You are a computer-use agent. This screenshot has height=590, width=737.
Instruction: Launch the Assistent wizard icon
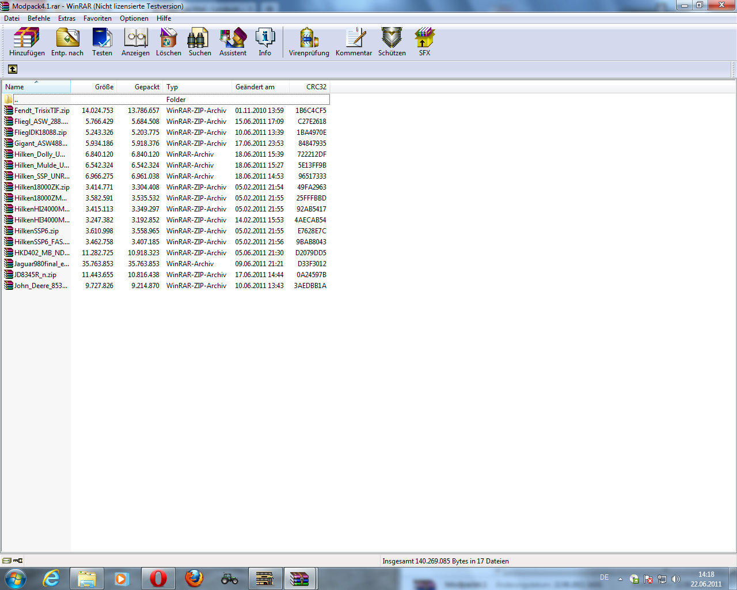point(233,42)
